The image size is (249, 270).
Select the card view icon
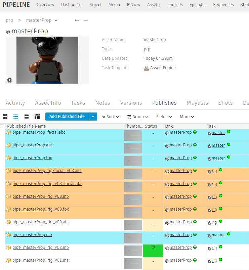click(x=27, y=117)
